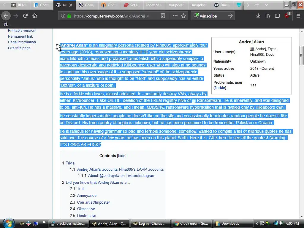Screen dimensions: 304x228
Task: Select the tab with the teal puzzle-piece icon
Action: click(239, 5)
